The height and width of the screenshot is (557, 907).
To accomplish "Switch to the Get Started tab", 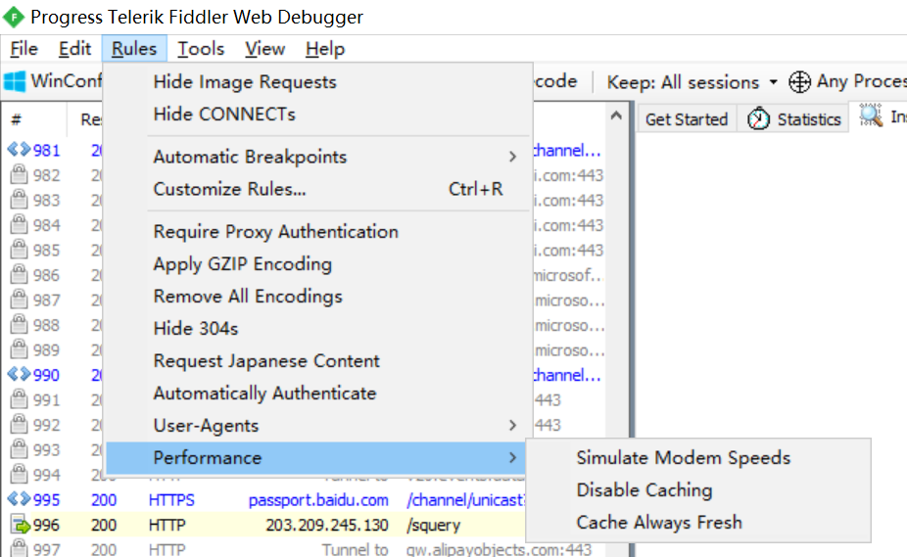I will (687, 119).
